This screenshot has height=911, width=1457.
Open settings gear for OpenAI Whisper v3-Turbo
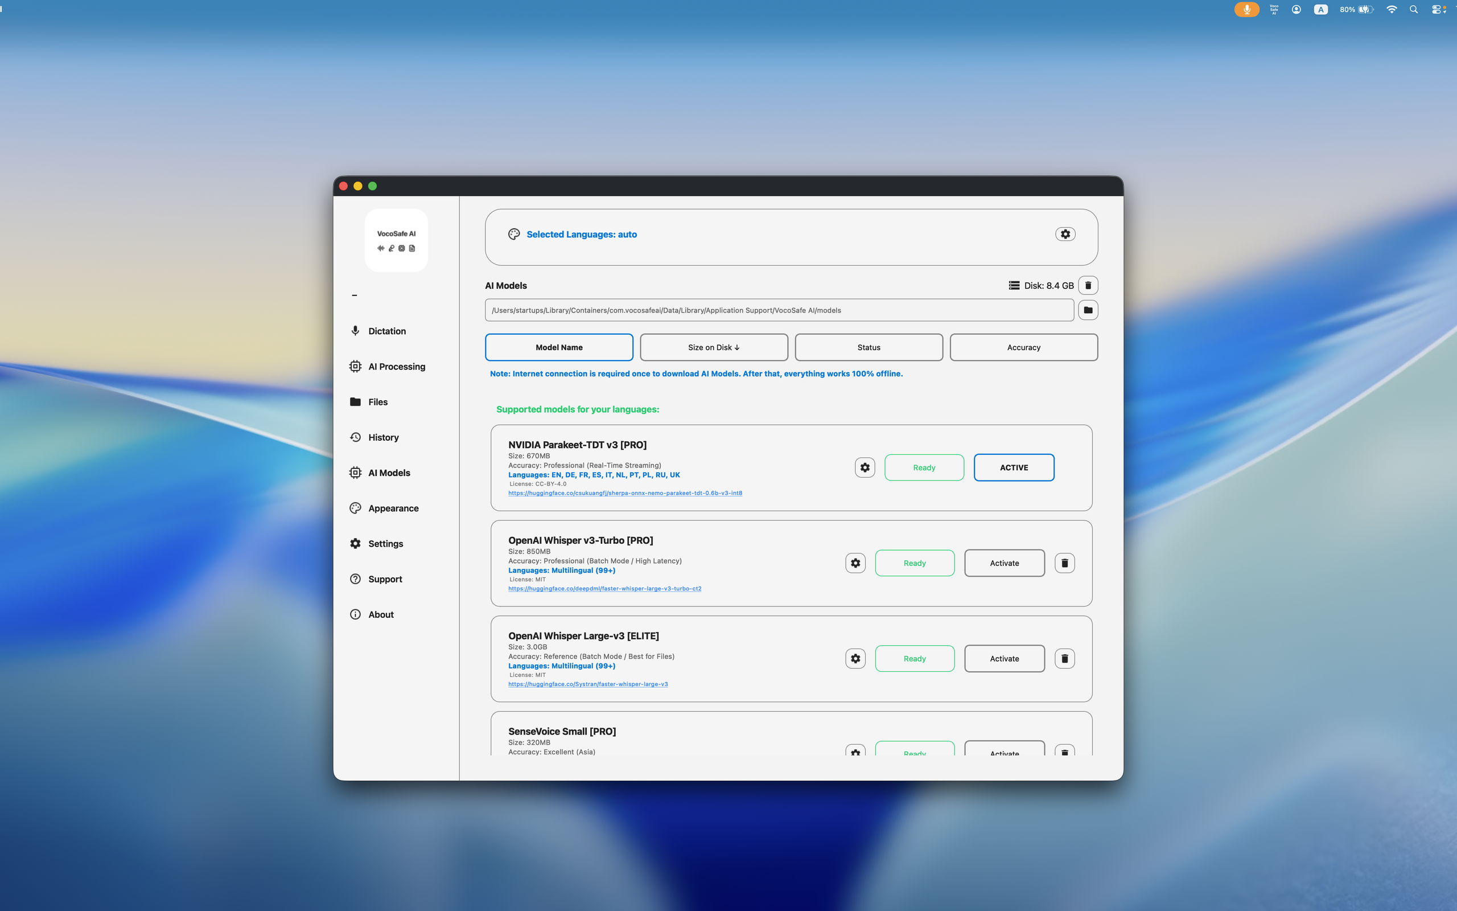coord(855,563)
